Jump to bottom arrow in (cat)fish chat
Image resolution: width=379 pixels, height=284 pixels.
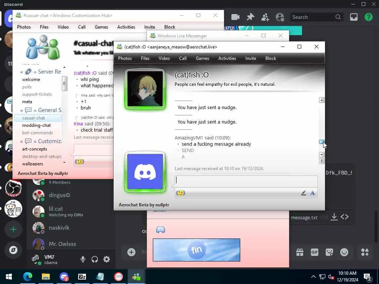[x=322, y=161]
